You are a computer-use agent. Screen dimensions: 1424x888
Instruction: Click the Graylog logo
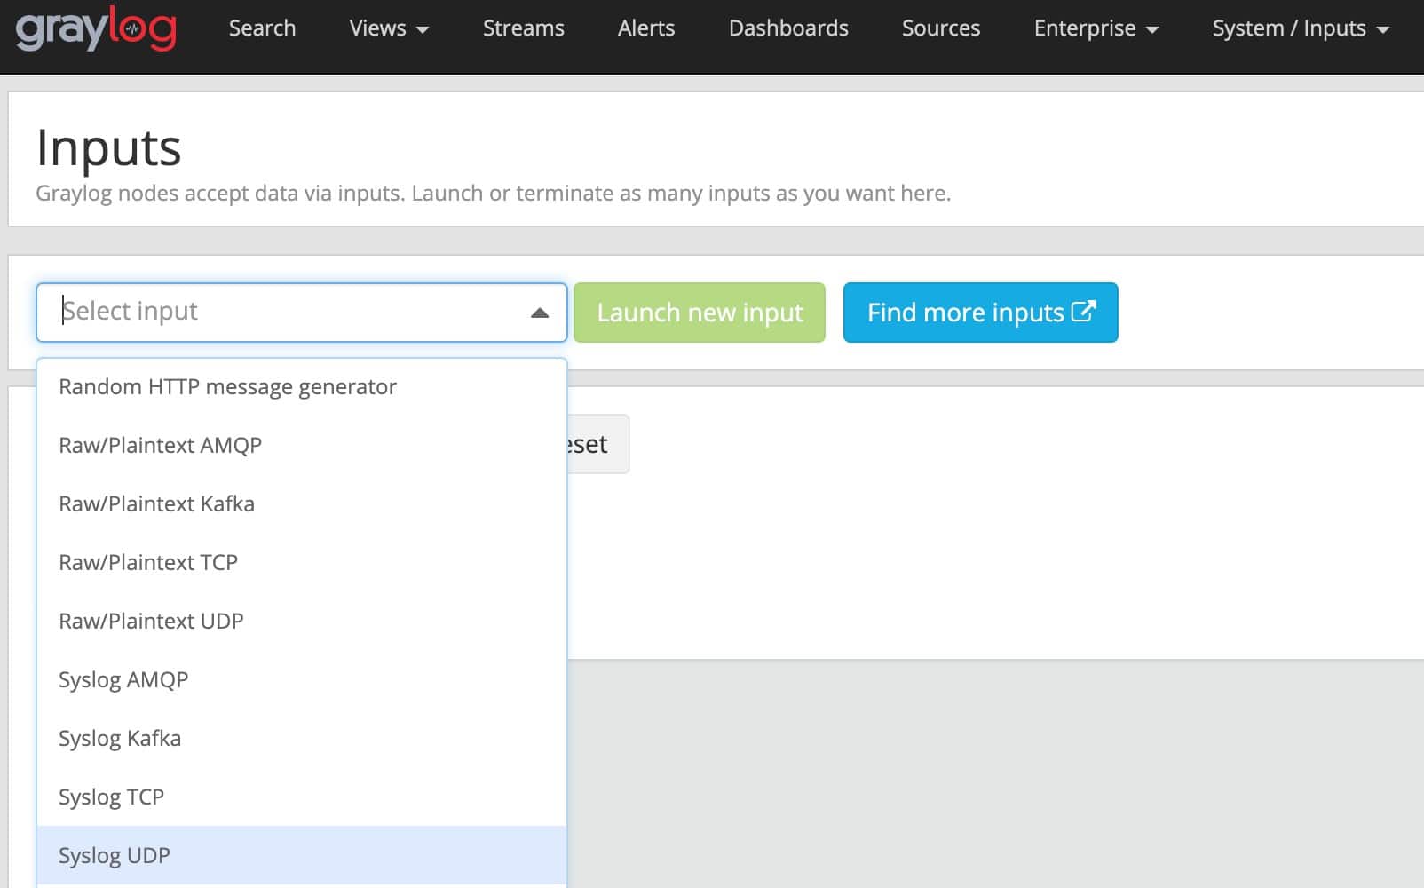[96, 28]
